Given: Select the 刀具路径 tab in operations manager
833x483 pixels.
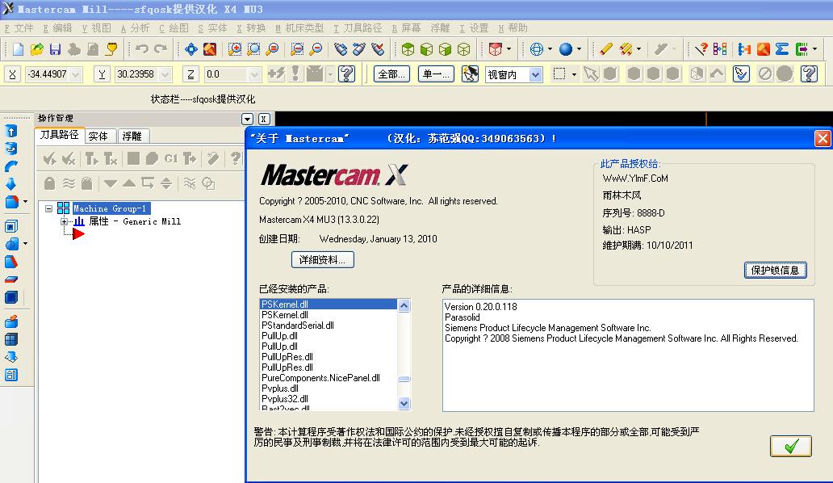Looking at the screenshot, I should pos(60,135).
